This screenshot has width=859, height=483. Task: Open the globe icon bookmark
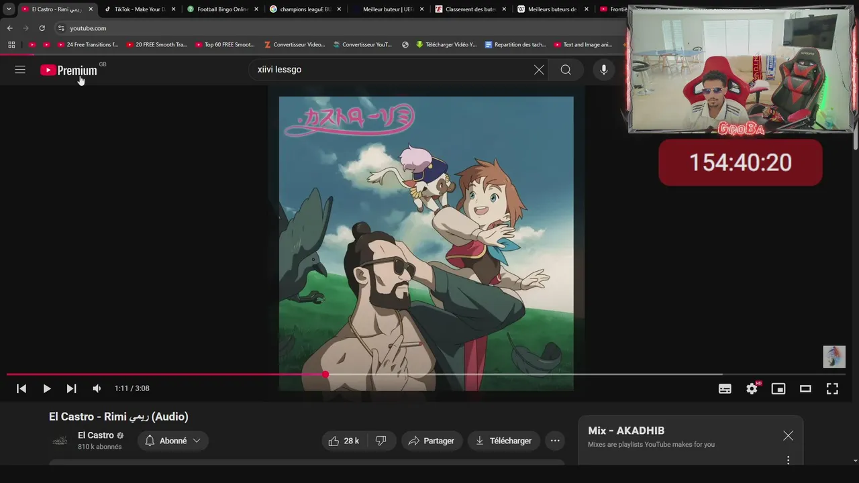[405, 45]
